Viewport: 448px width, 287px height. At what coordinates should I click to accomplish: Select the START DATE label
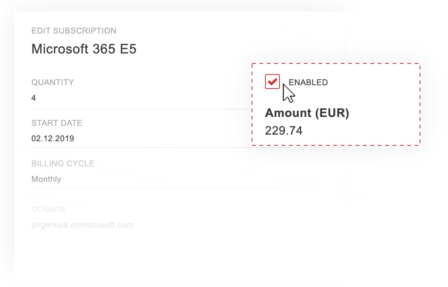click(57, 123)
